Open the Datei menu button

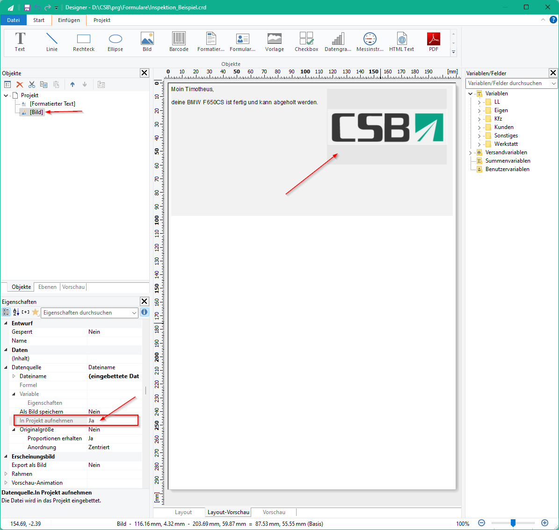click(x=13, y=20)
